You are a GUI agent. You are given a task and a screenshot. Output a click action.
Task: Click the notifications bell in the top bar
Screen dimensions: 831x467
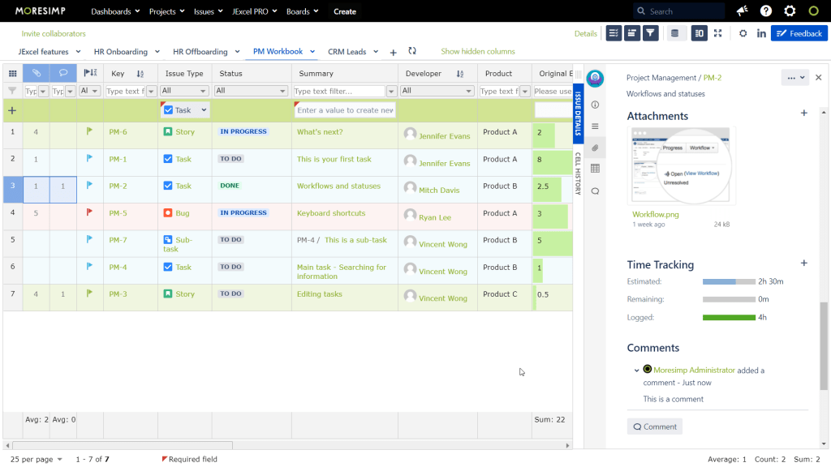(x=741, y=11)
